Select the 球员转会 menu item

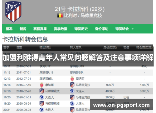tap(122, 29)
